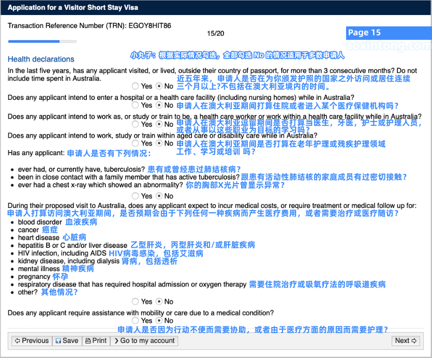Select Yes for the tuberculosis history question
The height and width of the screenshot is (358, 432).
coord(136,196)
